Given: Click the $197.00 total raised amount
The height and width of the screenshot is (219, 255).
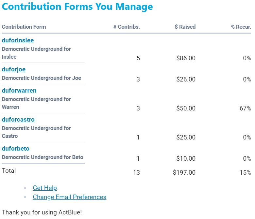Looking at the screenshot, I should [x=184, y=173].
